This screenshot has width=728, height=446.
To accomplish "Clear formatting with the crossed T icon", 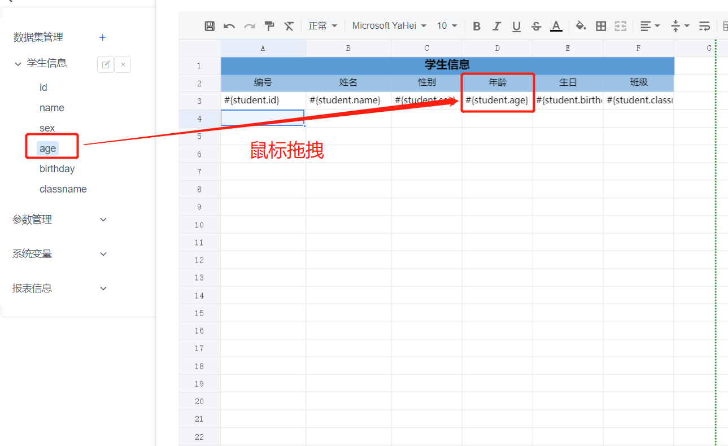I will point(289,26).
